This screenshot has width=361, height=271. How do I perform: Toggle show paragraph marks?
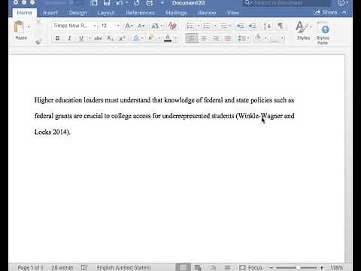[281, 26]
